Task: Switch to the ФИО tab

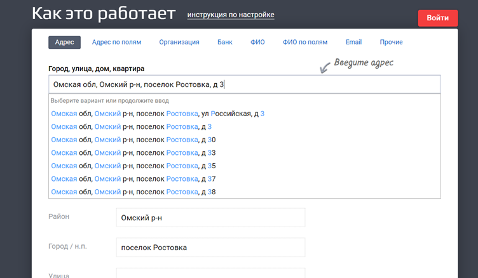Action: click(257, 43)
